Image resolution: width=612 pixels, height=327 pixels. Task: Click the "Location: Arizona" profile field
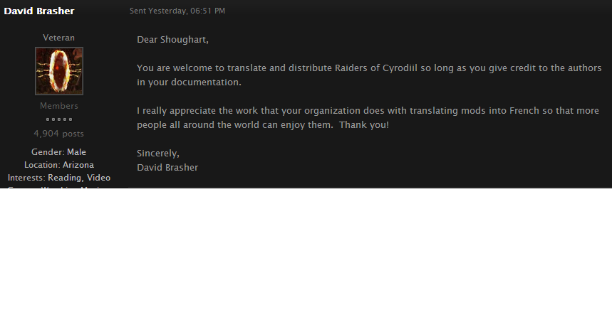[x=59, y=165]
